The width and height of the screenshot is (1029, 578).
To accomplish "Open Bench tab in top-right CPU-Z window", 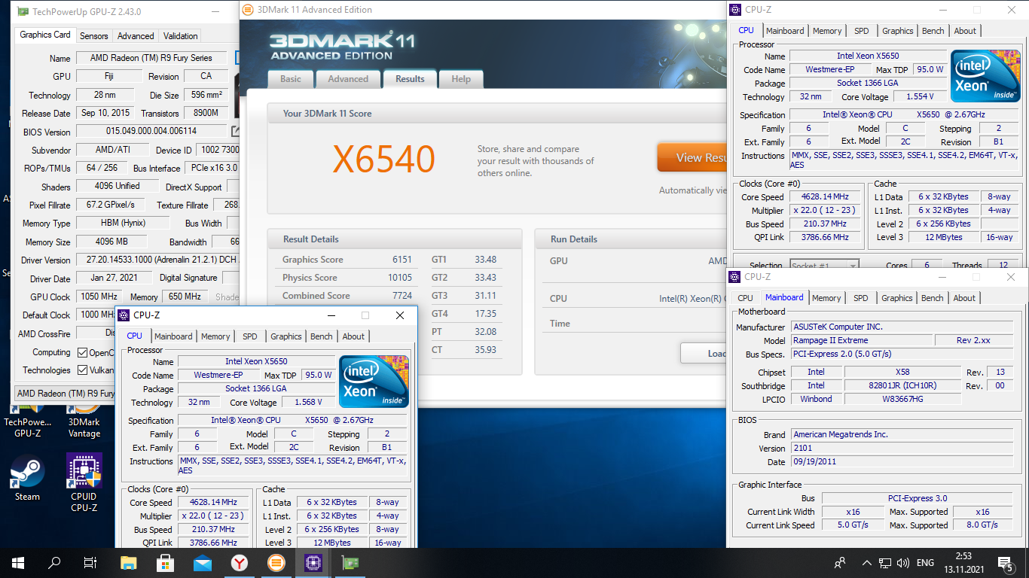I will click(933, 31).
